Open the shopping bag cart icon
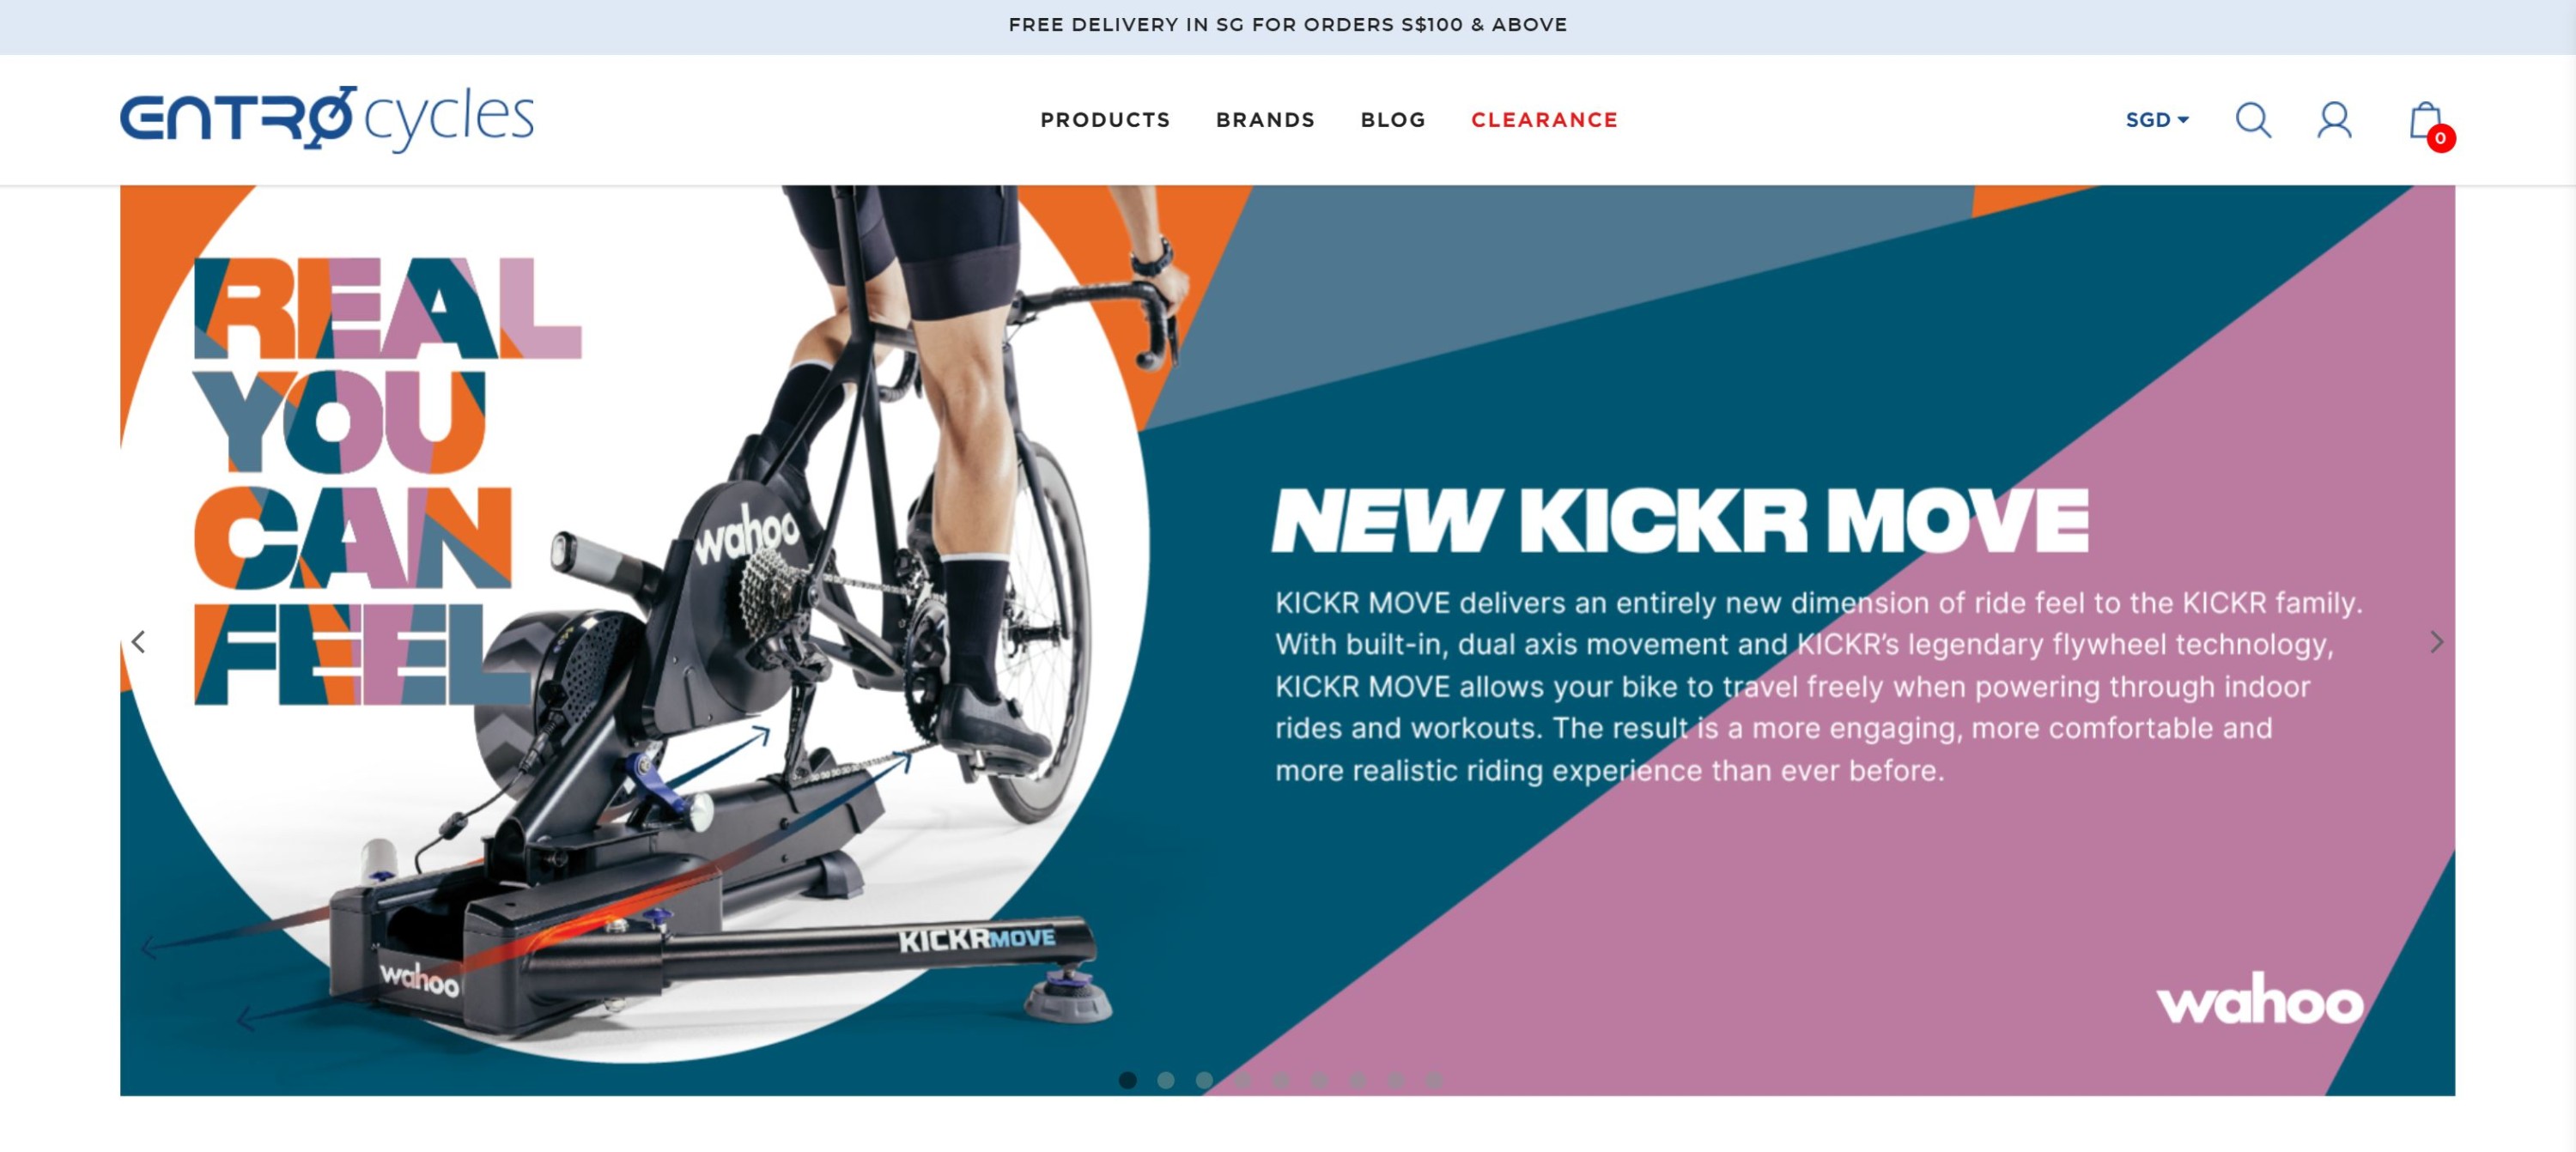The width and height of the screenshot is (2576, 1152). click(2425, 120)
